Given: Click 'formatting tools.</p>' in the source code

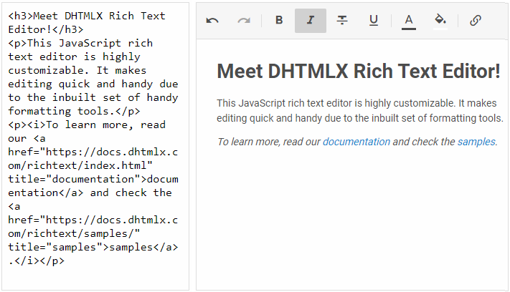Looking at the screenshot, I should pyautogui.click(x=74, y=111).
